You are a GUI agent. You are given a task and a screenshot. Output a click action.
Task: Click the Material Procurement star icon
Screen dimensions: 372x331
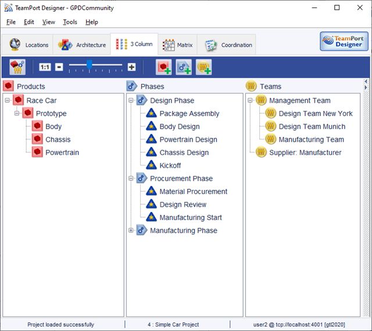coord(151,191)
